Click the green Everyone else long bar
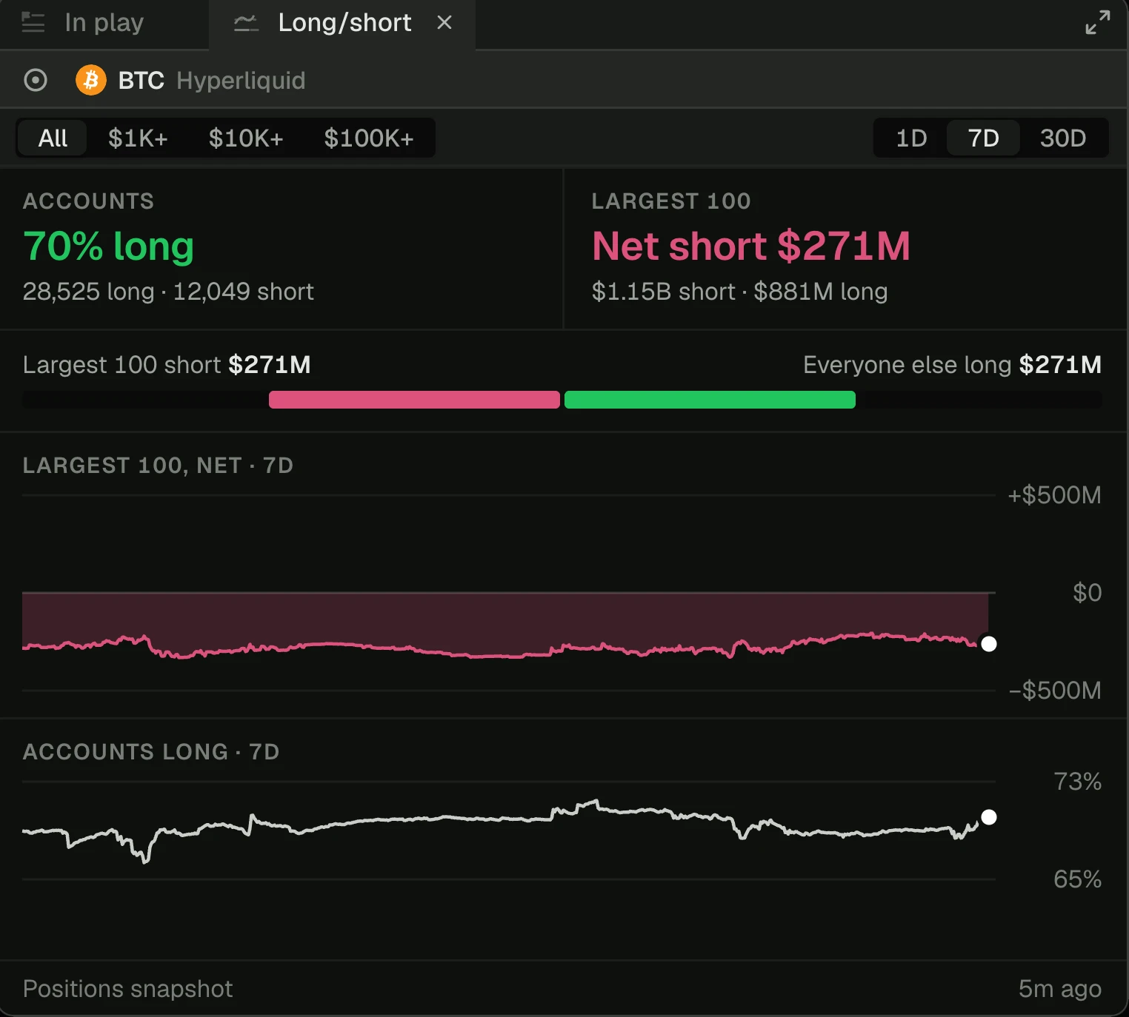This screenshot has height=1017, width=1129. (x=710, y=400)
